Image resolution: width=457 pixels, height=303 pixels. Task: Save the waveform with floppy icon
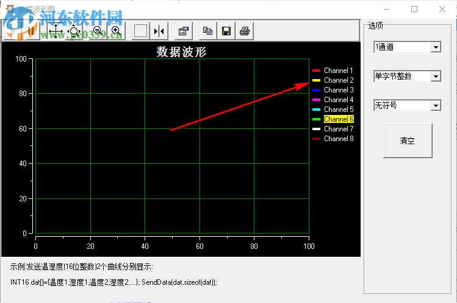pos(226,31)
